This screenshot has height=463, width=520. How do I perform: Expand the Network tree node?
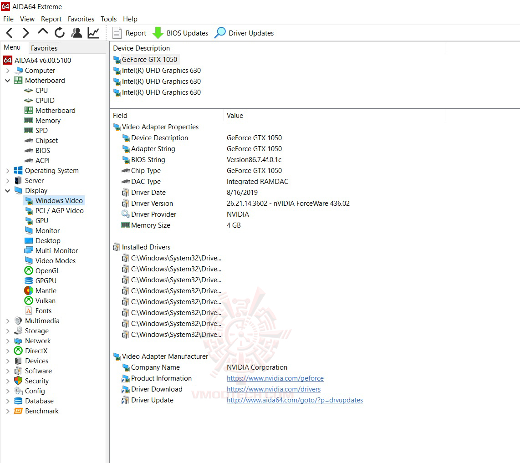point(8,341)
